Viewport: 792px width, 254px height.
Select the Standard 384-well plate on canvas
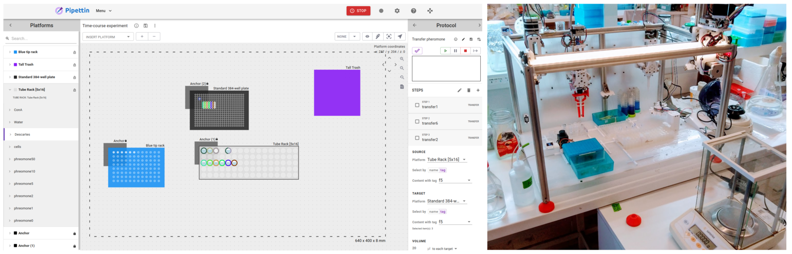[x=219, y=110]
